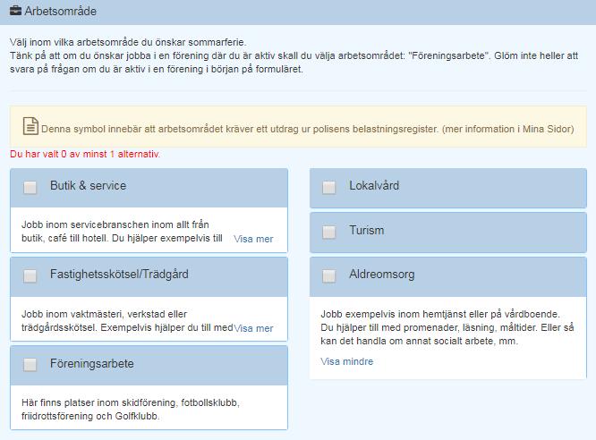Screen dimensions: 596x440
Task: Click the Fastighetsskötsel/Trädgård heading
Action: (119, 275)
